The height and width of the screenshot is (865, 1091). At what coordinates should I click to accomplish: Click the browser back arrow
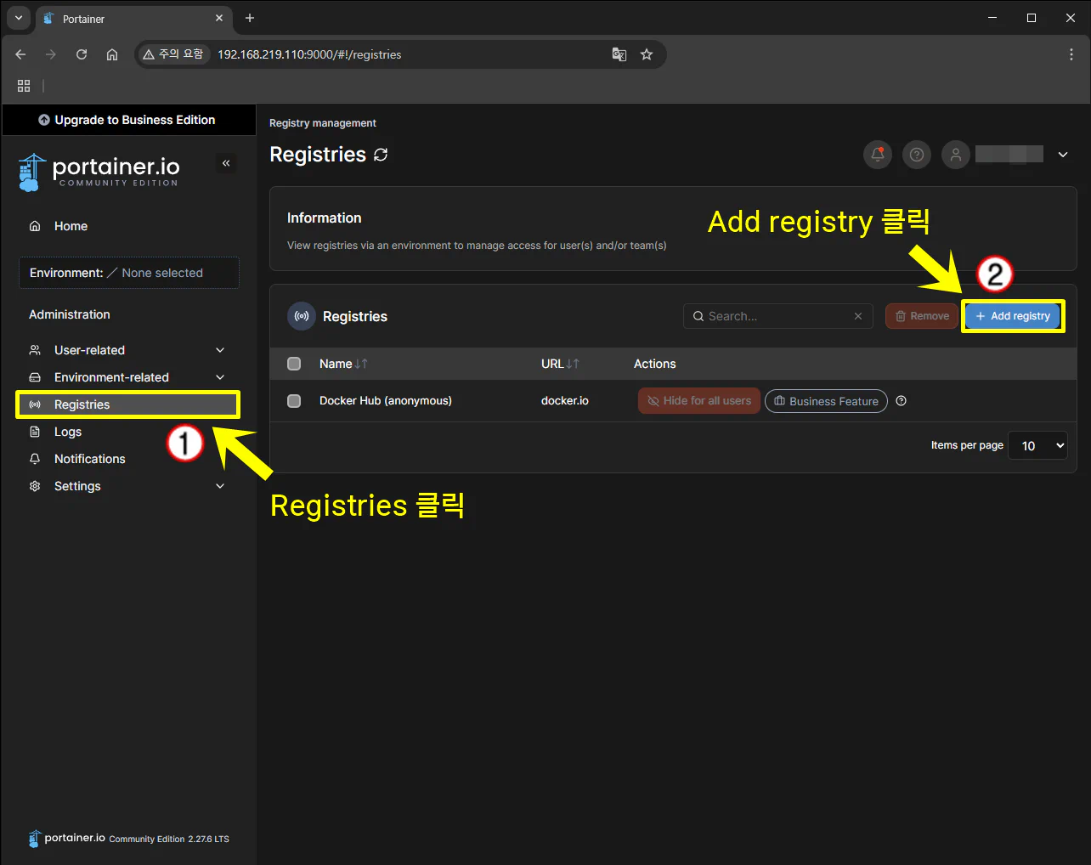tap(20, 54)
